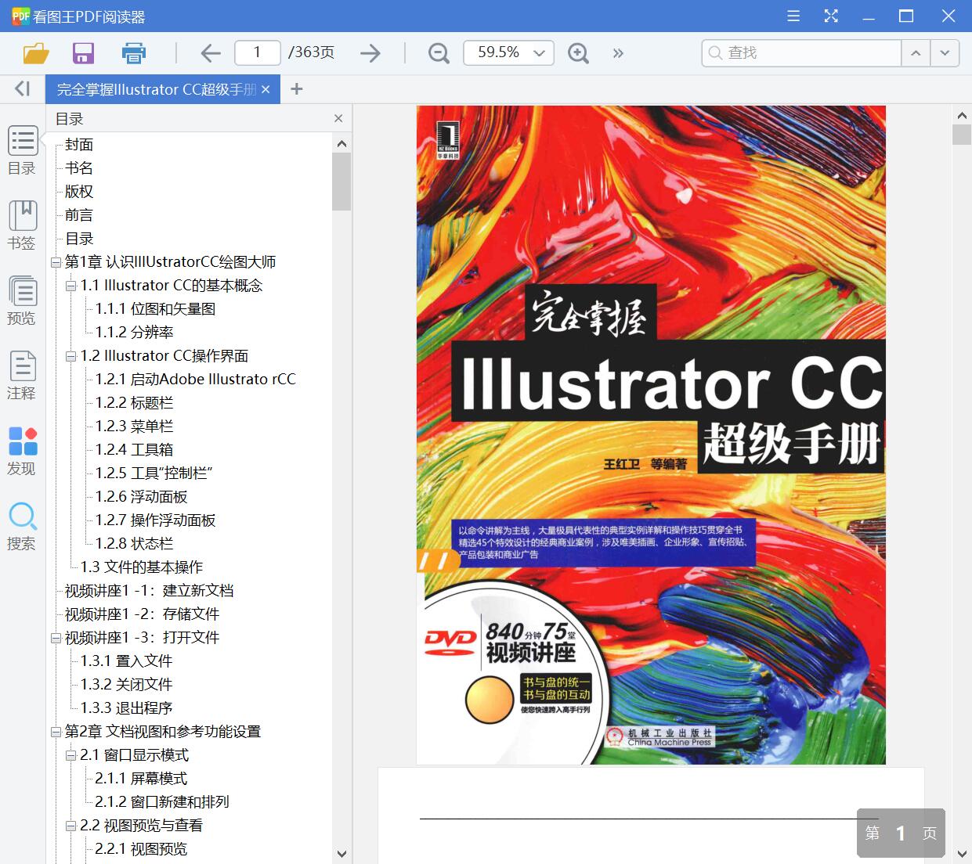Open the 发现 discover panel
The width and height of the screenshot is (972, 864).
click(x=22, y=451)
